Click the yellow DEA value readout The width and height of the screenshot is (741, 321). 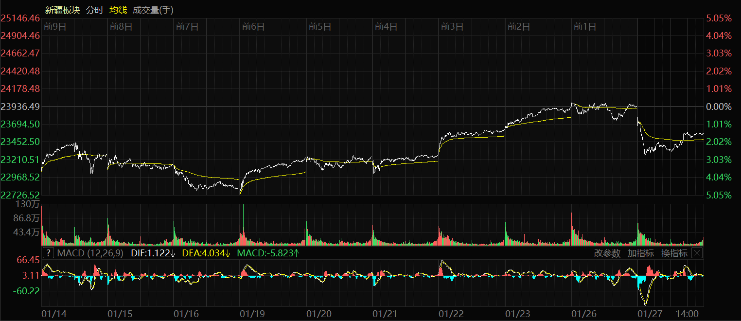[206, 253]
